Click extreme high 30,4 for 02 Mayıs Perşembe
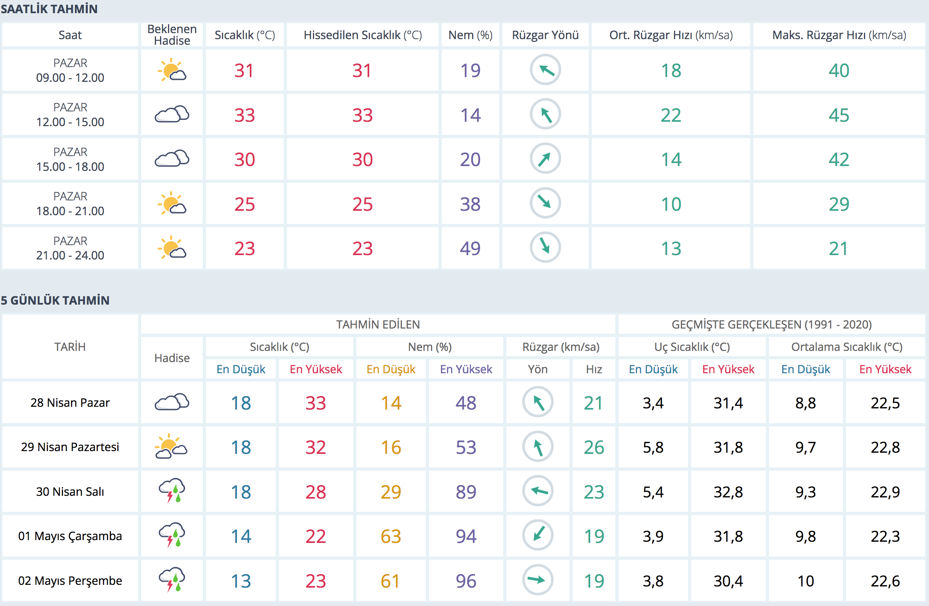Viewport: 929px width, 606px height. pos(728,581)
